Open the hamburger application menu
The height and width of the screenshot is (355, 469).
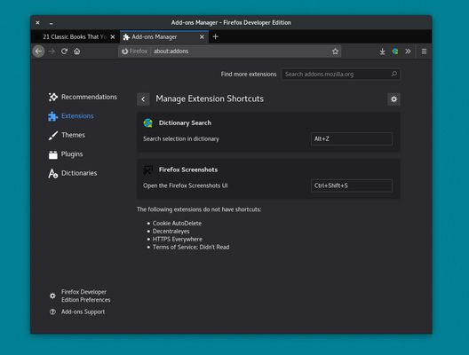click(x=424, y=51)
